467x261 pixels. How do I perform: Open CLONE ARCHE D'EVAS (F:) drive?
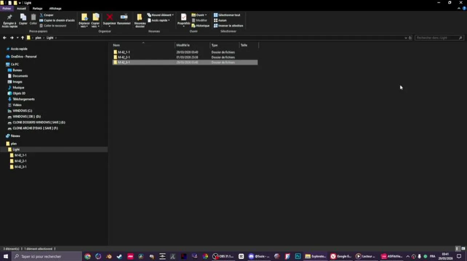point(35,128)
